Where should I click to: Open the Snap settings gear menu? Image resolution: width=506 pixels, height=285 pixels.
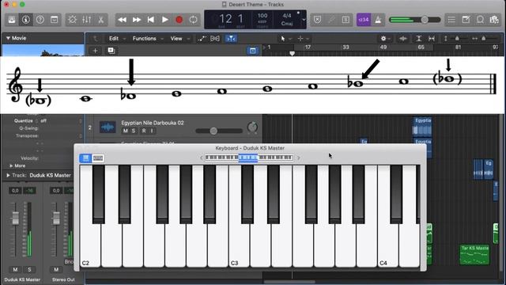click(x=386, y=39)
